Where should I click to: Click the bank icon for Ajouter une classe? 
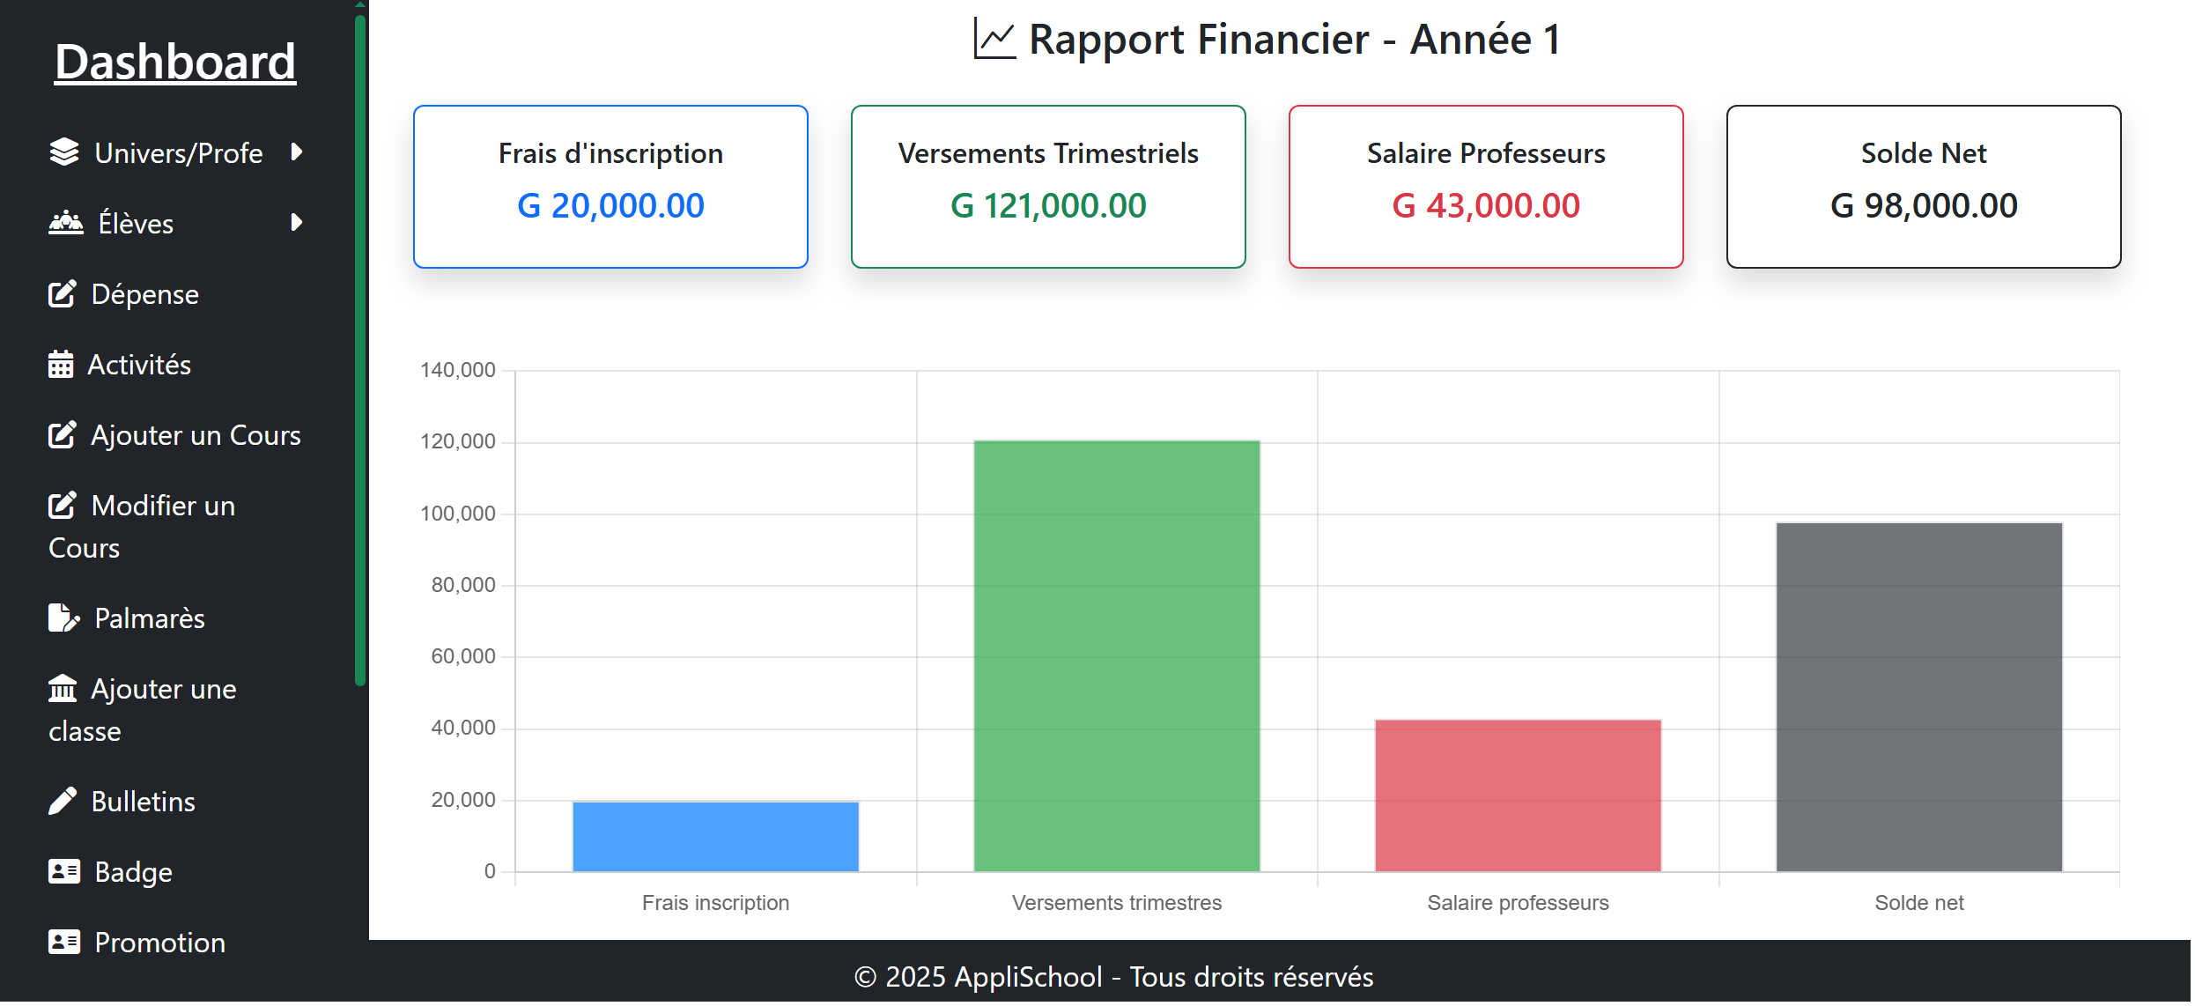tap(63, 689)
